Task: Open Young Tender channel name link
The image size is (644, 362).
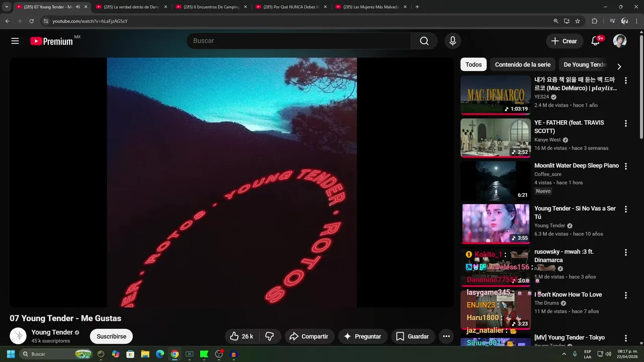Action: pyautogui.click(x=52, y=332)
